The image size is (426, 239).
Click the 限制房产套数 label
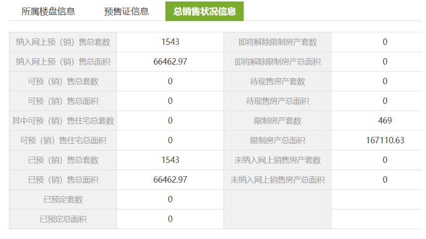[x=277, y=120]
